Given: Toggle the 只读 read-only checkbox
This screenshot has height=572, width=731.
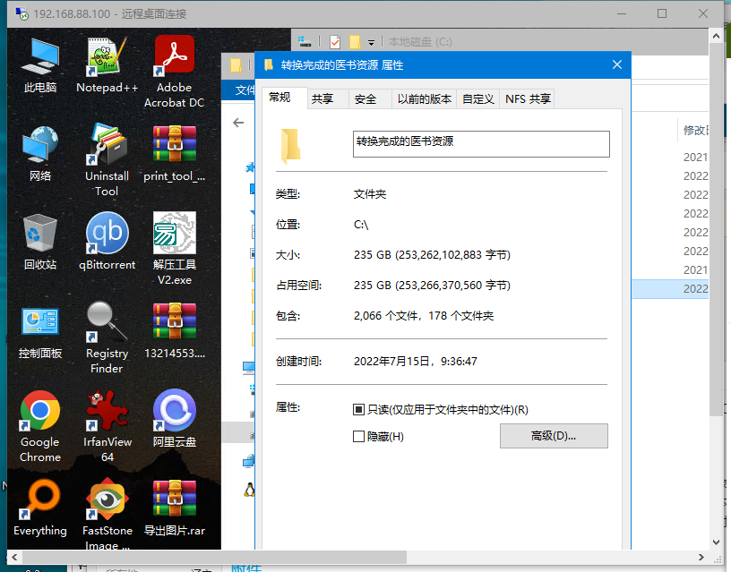Looking at the screenshot, I should click(359, 410).
